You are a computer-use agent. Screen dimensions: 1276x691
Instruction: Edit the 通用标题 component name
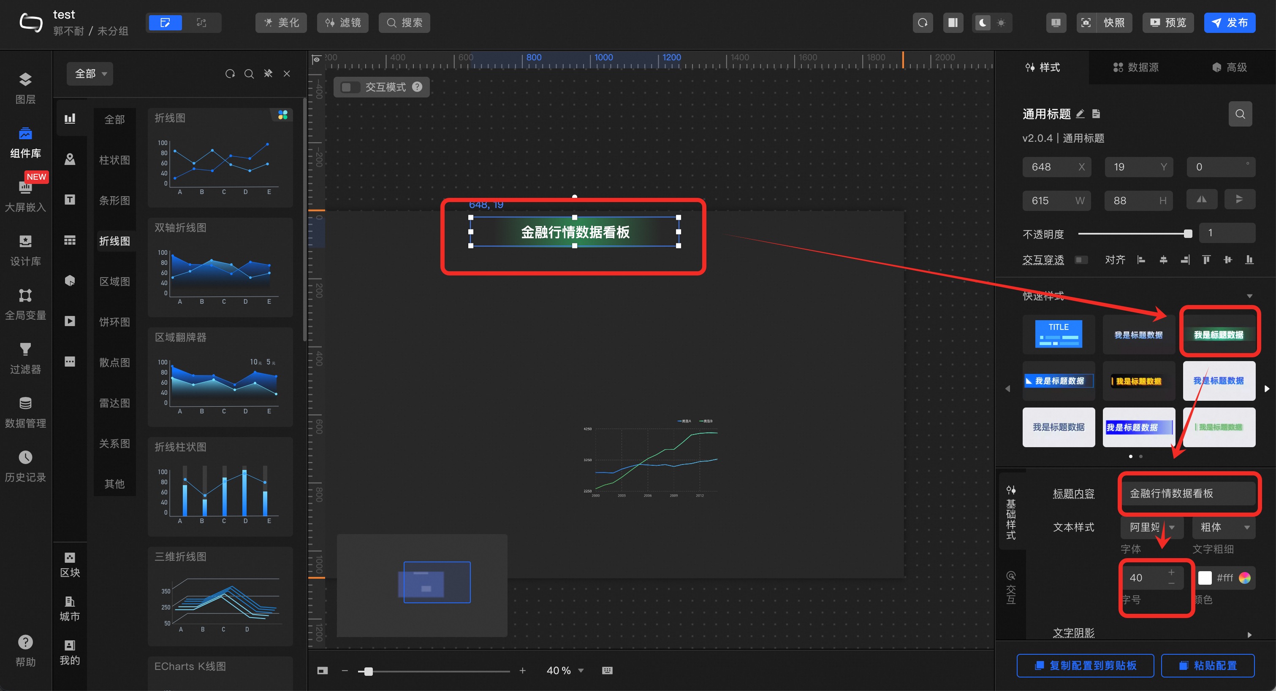pyautogui.click(x=1081, y=114)
